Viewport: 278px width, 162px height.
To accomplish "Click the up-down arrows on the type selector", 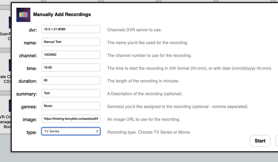I will coord(97,131).
